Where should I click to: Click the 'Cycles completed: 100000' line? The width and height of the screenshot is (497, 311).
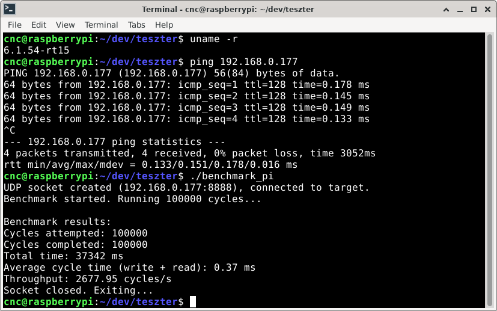76,244
